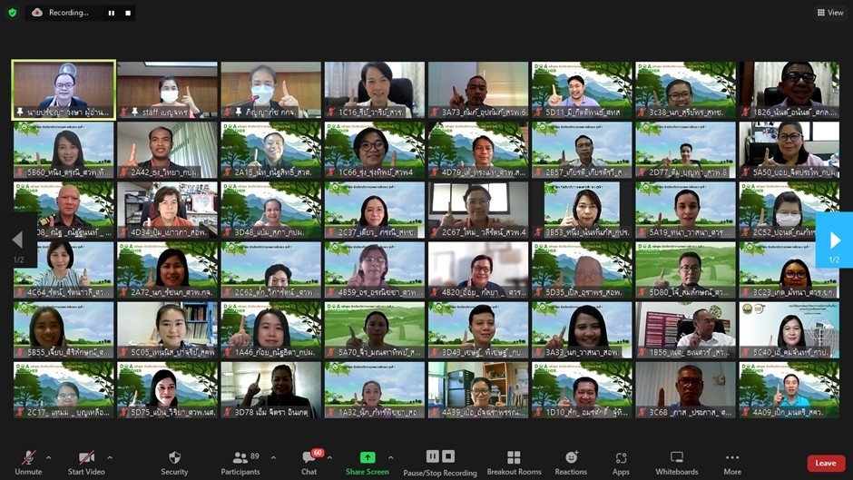Select participant tile labeled 3B53
The height and width of the screenshot is (480, 853).
pyautogui.click(x=582, y=211)
